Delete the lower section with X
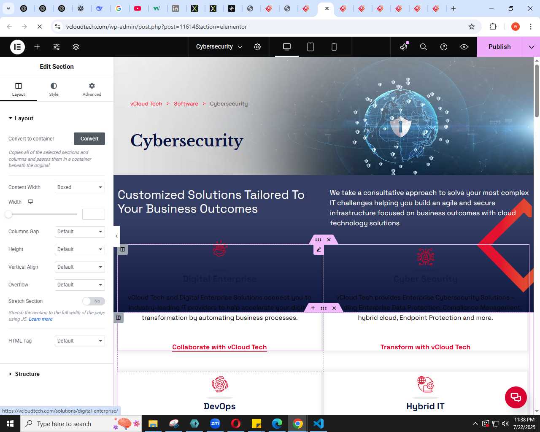 (334, 308)
